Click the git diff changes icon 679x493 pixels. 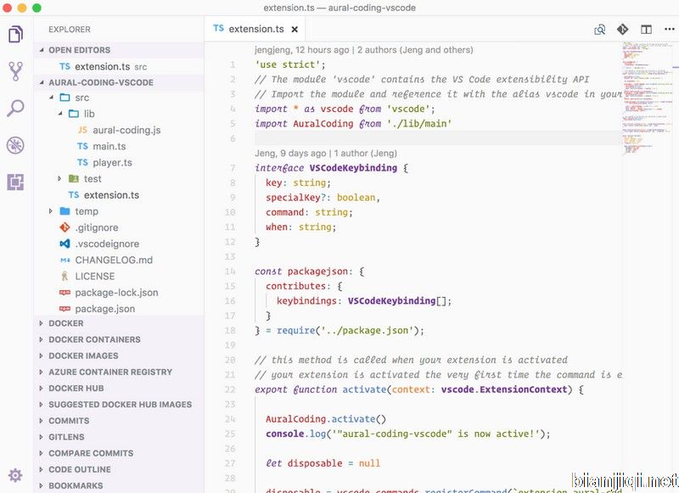[623, 30]
